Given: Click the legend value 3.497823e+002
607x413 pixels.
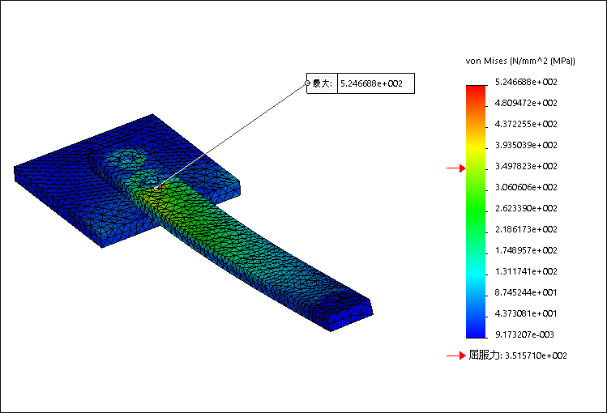Looking at the screenshot, I should [x=526, y=166].
